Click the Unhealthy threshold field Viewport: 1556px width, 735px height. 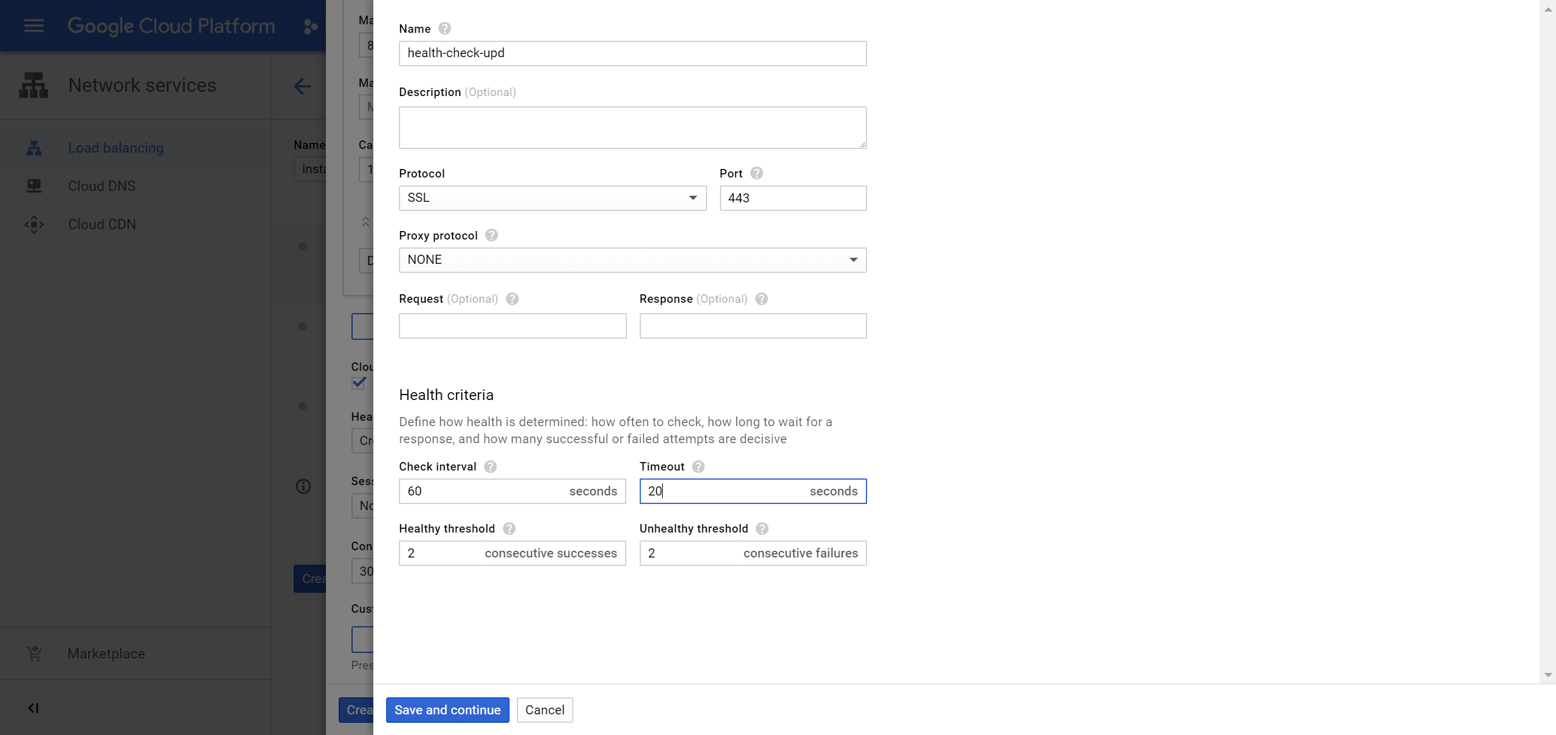tap(753, 553)
